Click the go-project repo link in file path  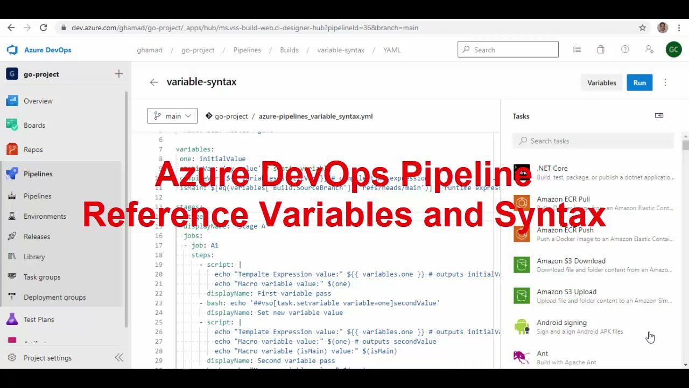point(231,116)
